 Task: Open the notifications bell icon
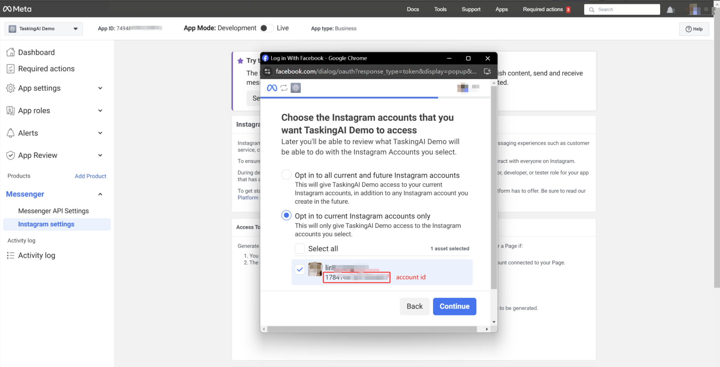[x=670, y=10]
